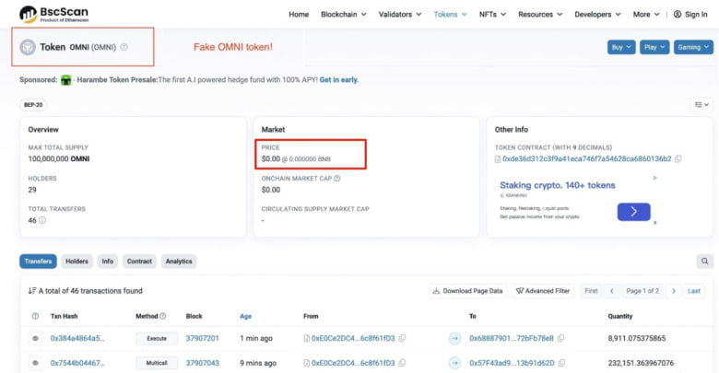This screenshot has height=373, width=719.
Task: Open block 37907043
Action: point(202,363)
